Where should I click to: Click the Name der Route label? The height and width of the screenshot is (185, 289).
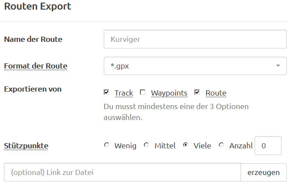33,39
